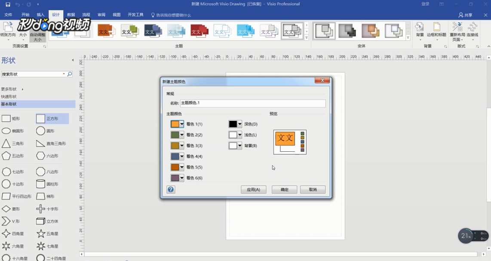Select the Diamond (菱形) shape
The width and height of the screenshot is (491, 261).
pos(11,209)
